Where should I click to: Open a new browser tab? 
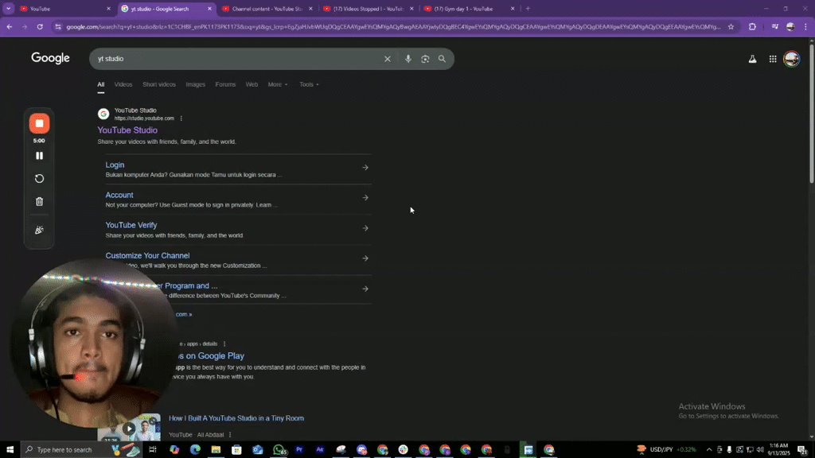528,8
